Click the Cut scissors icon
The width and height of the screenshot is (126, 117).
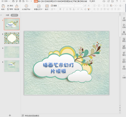coord(8,5)
